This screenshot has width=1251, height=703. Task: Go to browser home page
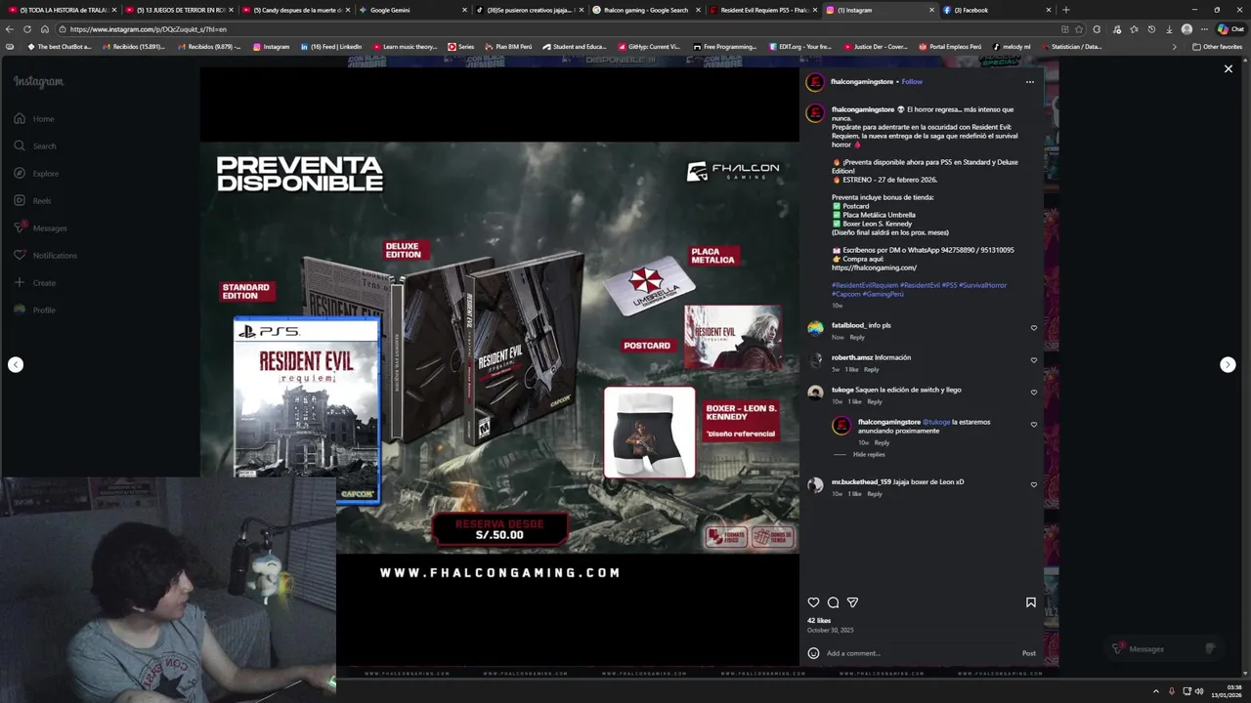coord(45,29)
